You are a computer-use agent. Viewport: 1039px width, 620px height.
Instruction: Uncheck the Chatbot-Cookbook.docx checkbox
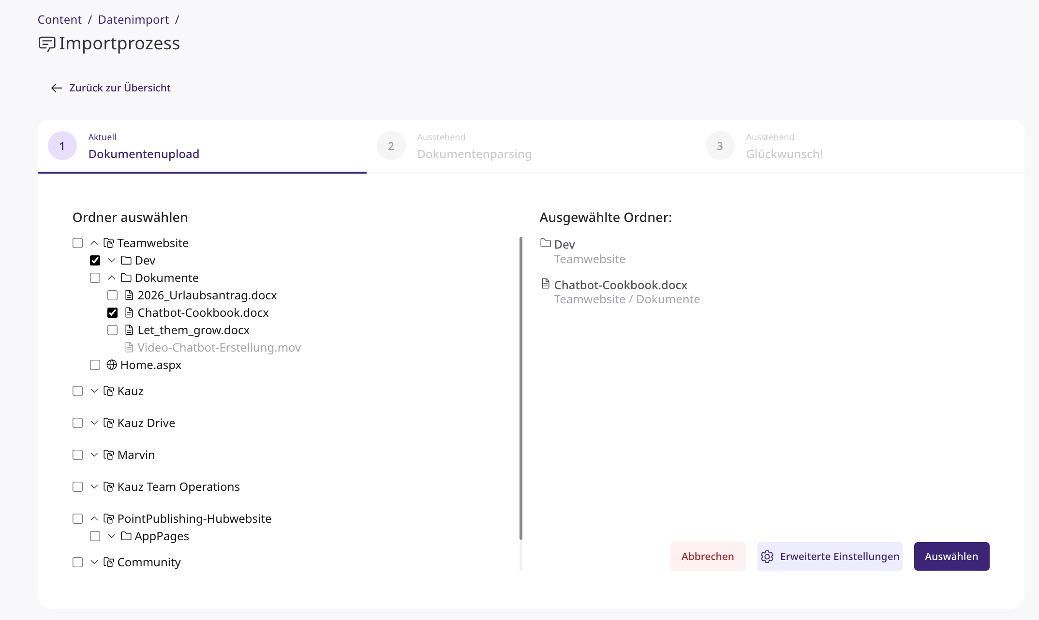click(112, 312)
